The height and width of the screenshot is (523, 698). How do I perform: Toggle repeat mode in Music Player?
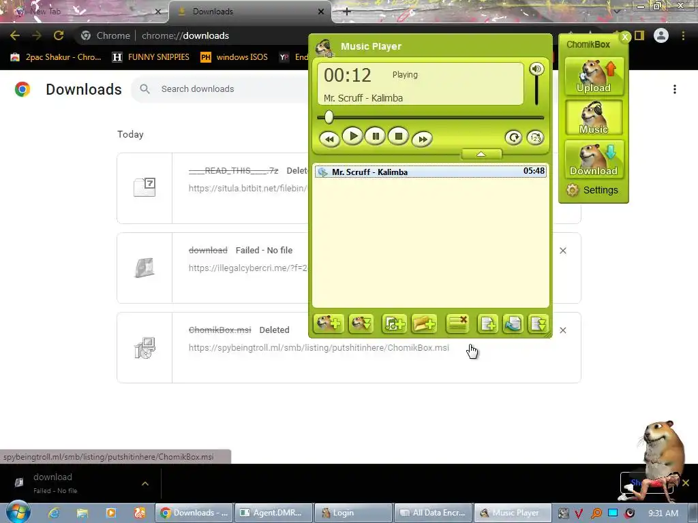click(513, 138)
